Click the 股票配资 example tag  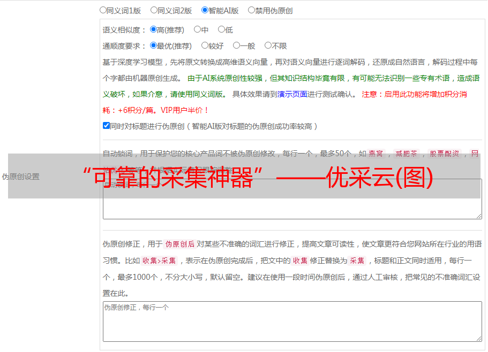click(x=445, y=154)
